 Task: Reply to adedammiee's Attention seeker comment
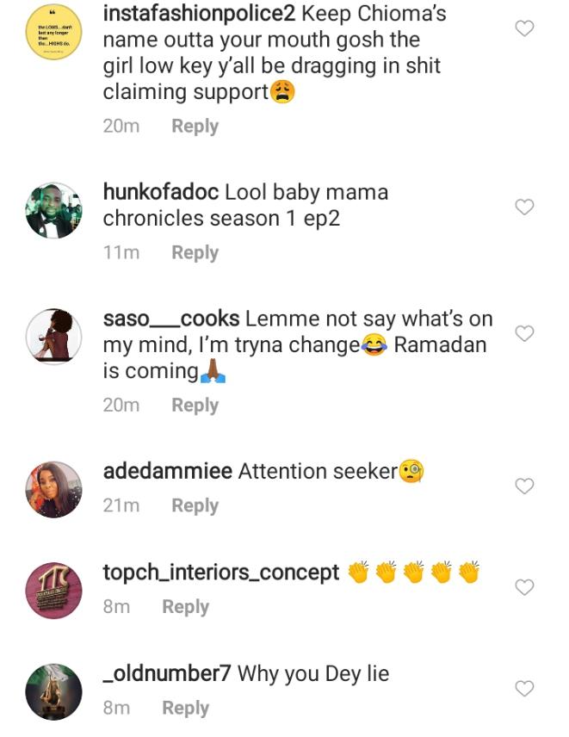(x=195, y=505)
